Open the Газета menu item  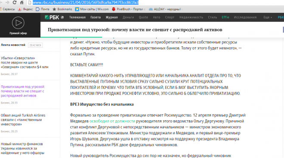[x=96, y=17]
